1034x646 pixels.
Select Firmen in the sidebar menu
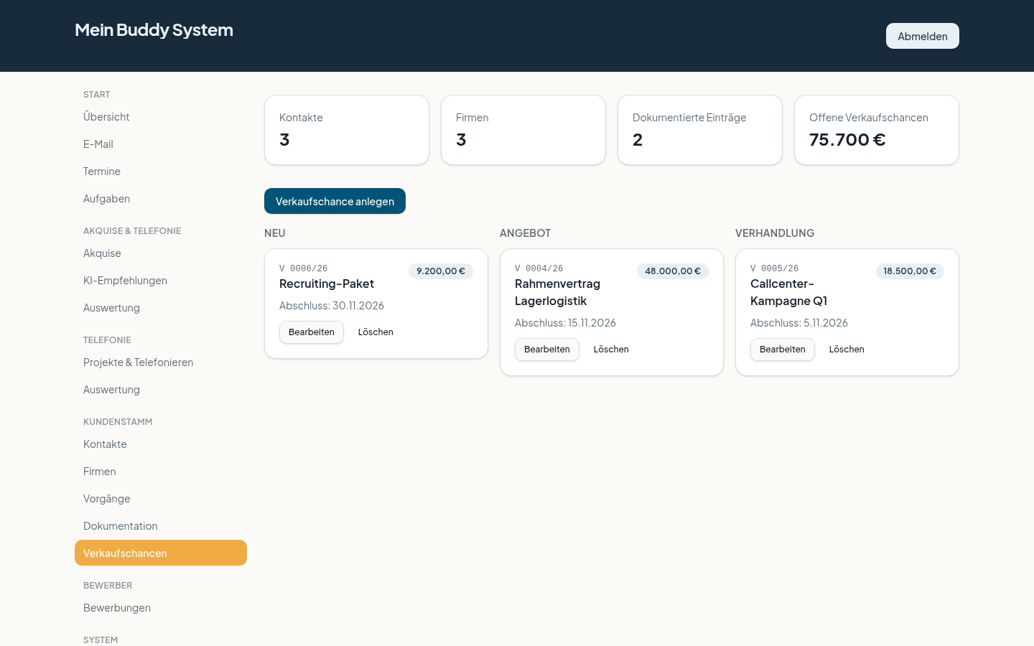161,472
